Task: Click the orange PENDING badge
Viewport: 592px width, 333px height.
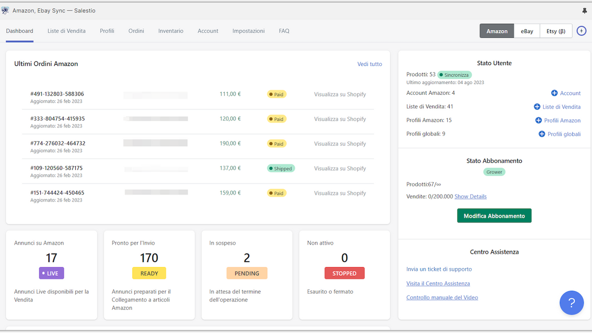Action: (x=247, y=273)
